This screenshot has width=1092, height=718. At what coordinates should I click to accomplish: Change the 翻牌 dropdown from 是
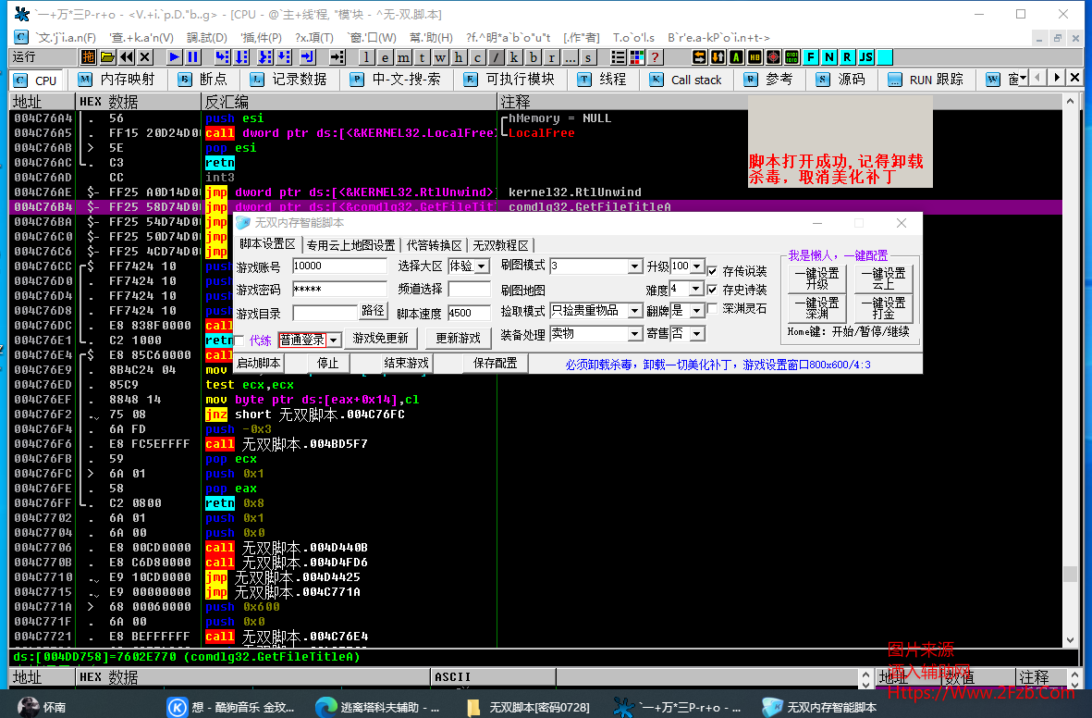695,309
